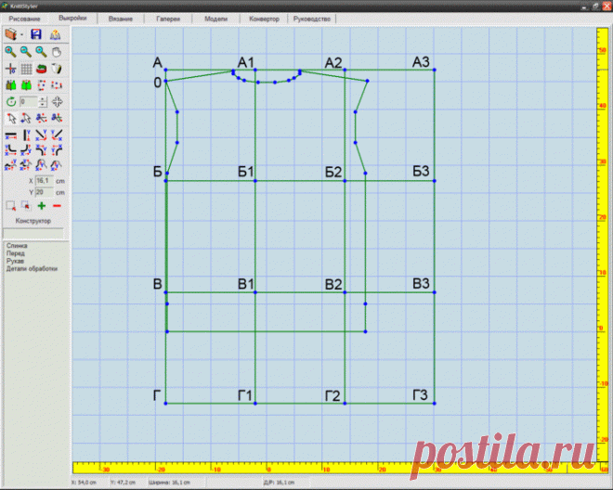
Task: Click the white shield-shaped icon
Action: (57, 69)
